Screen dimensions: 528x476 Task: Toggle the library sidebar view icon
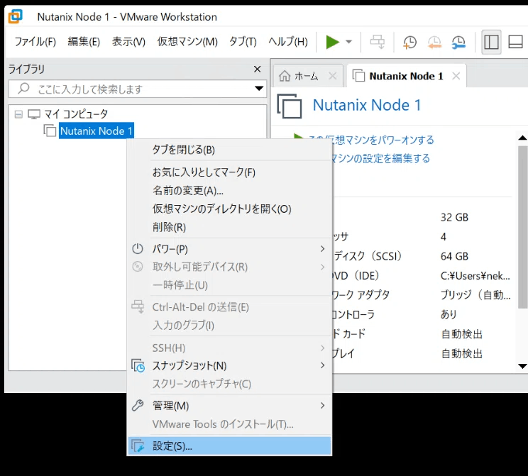491,42
